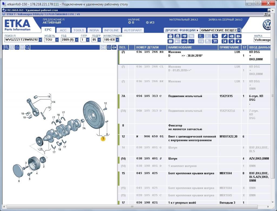The height and width of the screenshot is (211, 277).
Task: Select part number "056 105 313 C"
Action: [x=149, y=96]
